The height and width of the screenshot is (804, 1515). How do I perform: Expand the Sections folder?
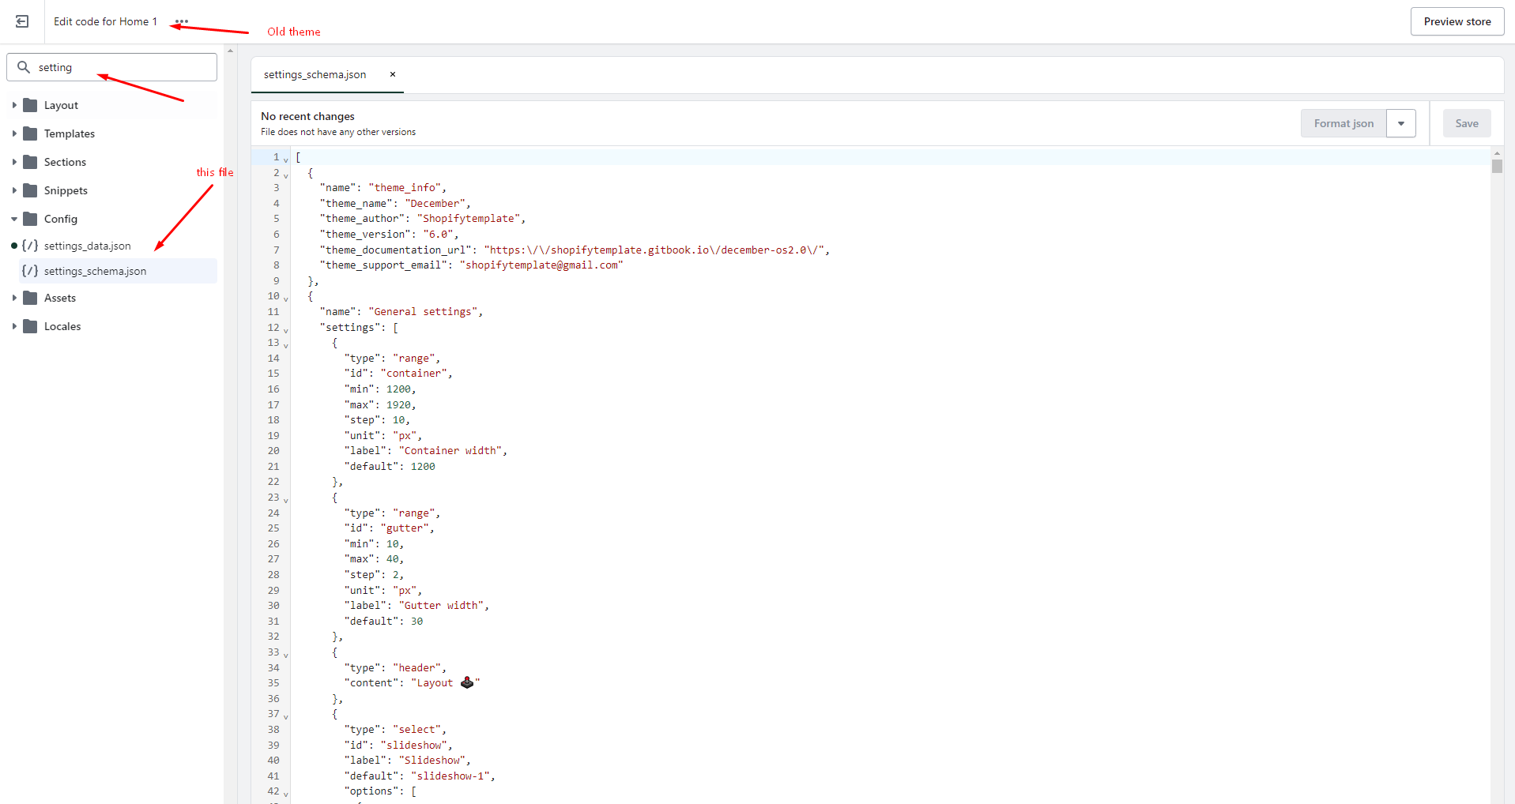point(14,162)
